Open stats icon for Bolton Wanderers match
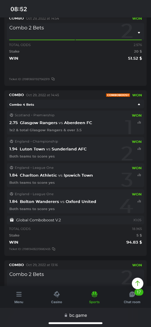This screenshot has height=327, width=151. [x=139, y=201]
